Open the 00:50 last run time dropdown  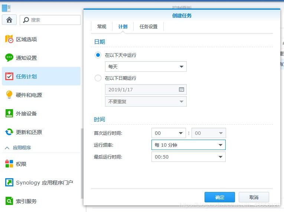coord(188,157)
